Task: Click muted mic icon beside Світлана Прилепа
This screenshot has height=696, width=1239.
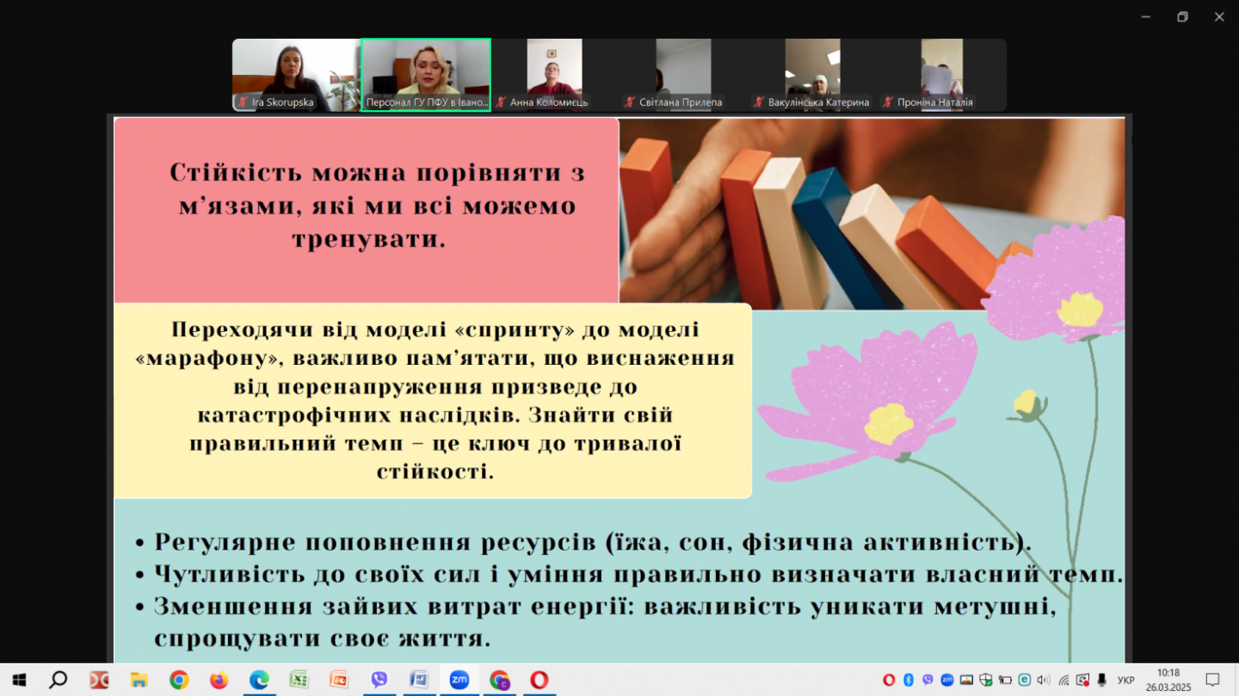Action: click(631, 102)
